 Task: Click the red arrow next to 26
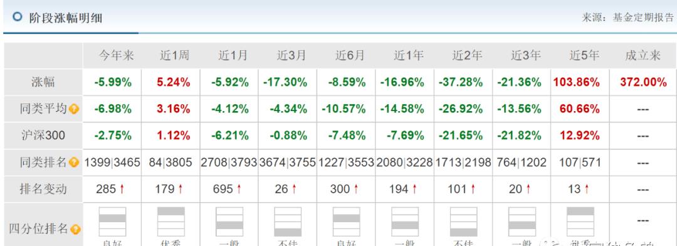coord(294,189)
